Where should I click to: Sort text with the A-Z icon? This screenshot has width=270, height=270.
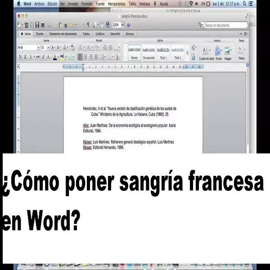(118, 57)
